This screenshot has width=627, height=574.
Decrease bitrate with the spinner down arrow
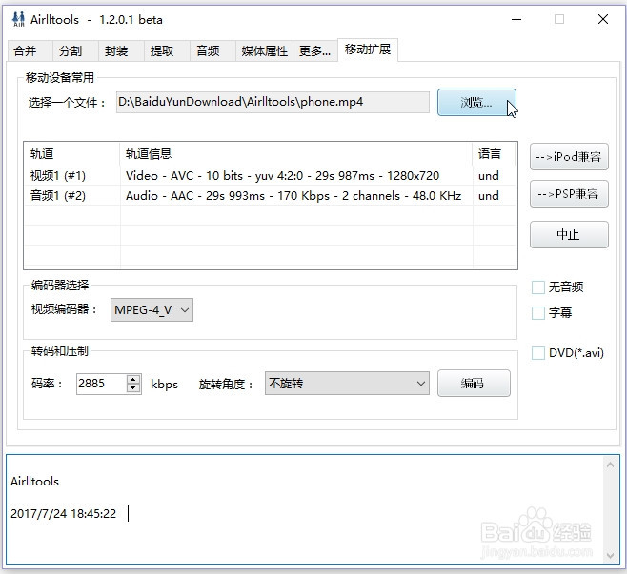[x=133, y=388]
